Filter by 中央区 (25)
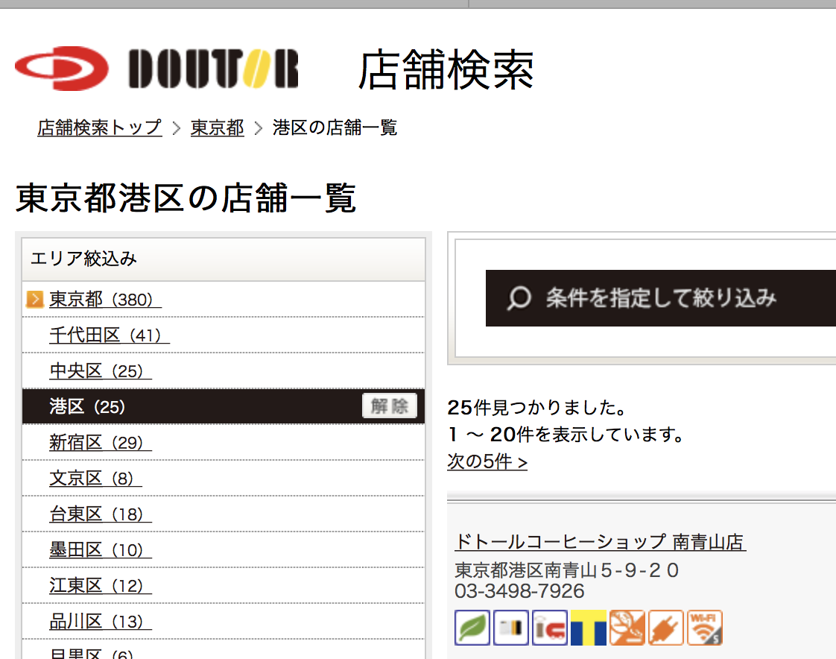 click(x=101, y=371)
